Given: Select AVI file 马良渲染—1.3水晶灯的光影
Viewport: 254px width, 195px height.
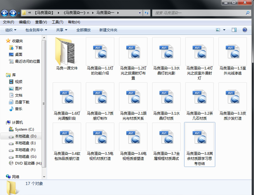Looking at the screenshot, I should (166, 56).
